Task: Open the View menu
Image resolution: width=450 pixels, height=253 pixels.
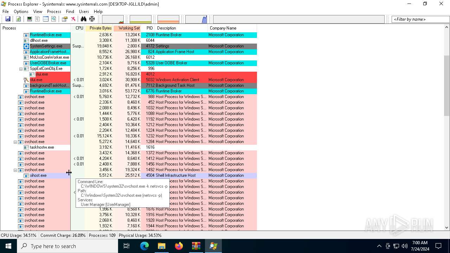Action: pos(38,12)
